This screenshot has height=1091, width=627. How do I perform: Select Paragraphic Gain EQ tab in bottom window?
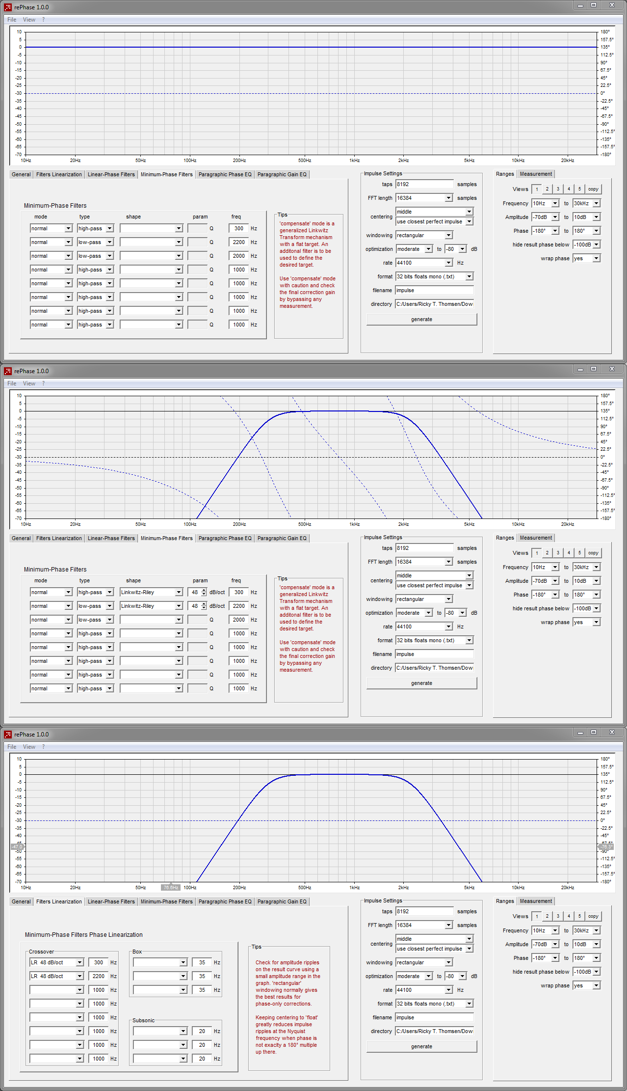pos(282,901)
